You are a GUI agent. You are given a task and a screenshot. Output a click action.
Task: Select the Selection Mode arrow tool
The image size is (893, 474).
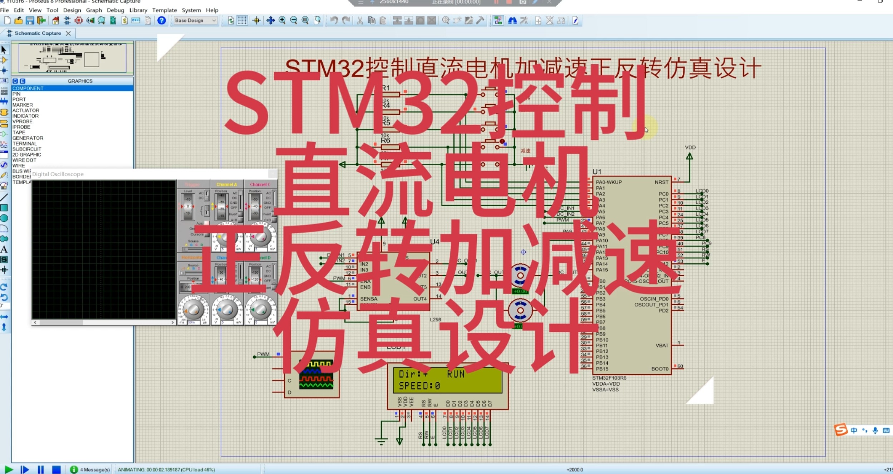(x=4, y=50)
